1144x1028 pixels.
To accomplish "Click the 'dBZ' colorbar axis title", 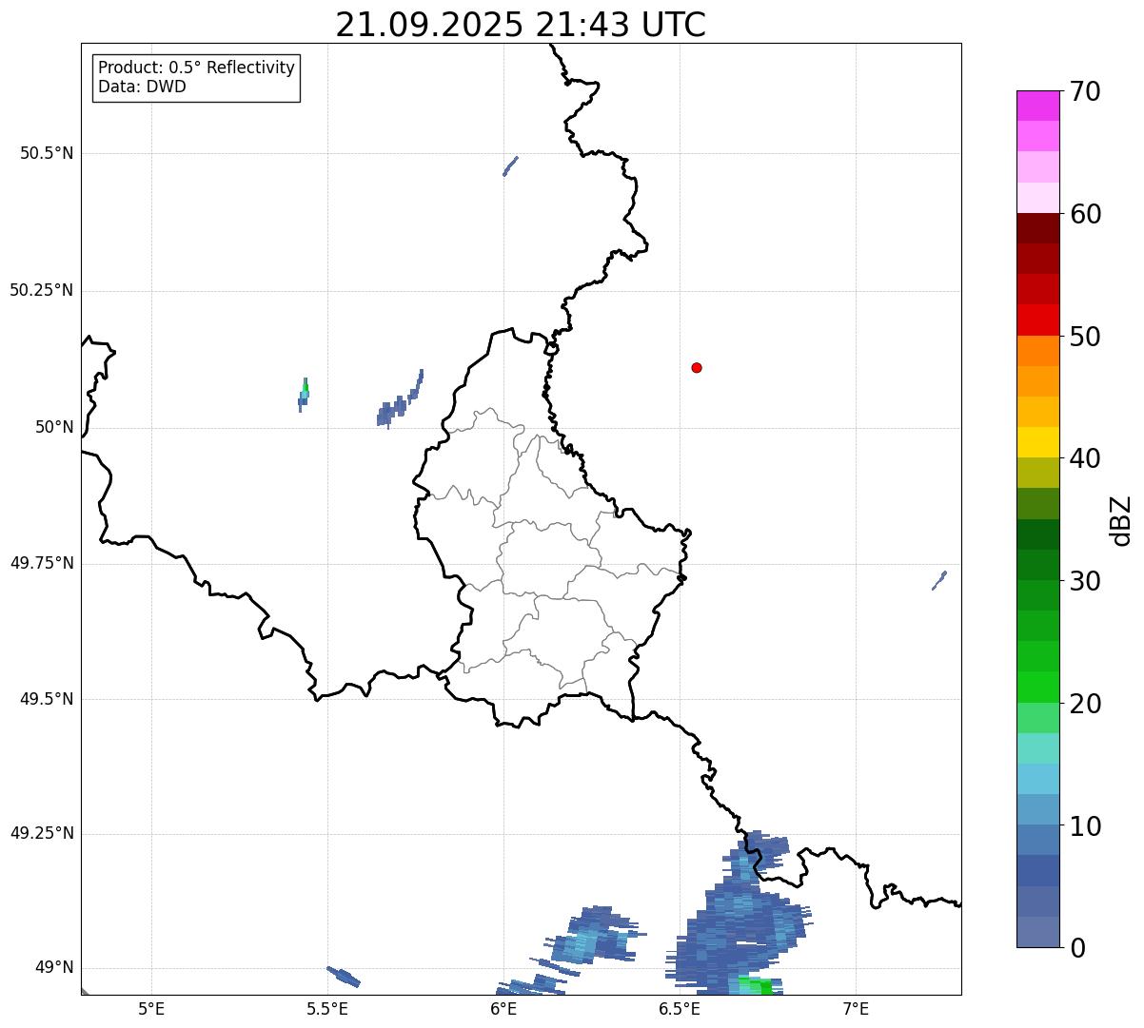I will tap(1121, 520).
